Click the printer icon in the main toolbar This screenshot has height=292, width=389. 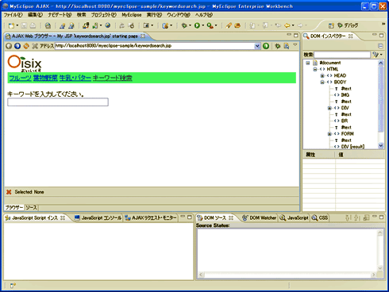[33, 25]
